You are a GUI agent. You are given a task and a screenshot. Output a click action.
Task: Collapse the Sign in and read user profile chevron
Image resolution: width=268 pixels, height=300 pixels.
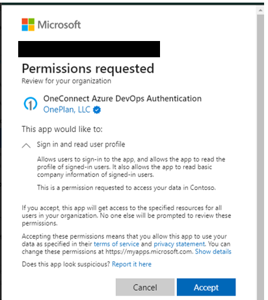[x=26, y=146]
